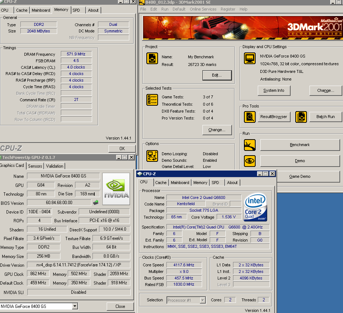Click the front CPU-Z title bar icon

click(x=139, y=174)
